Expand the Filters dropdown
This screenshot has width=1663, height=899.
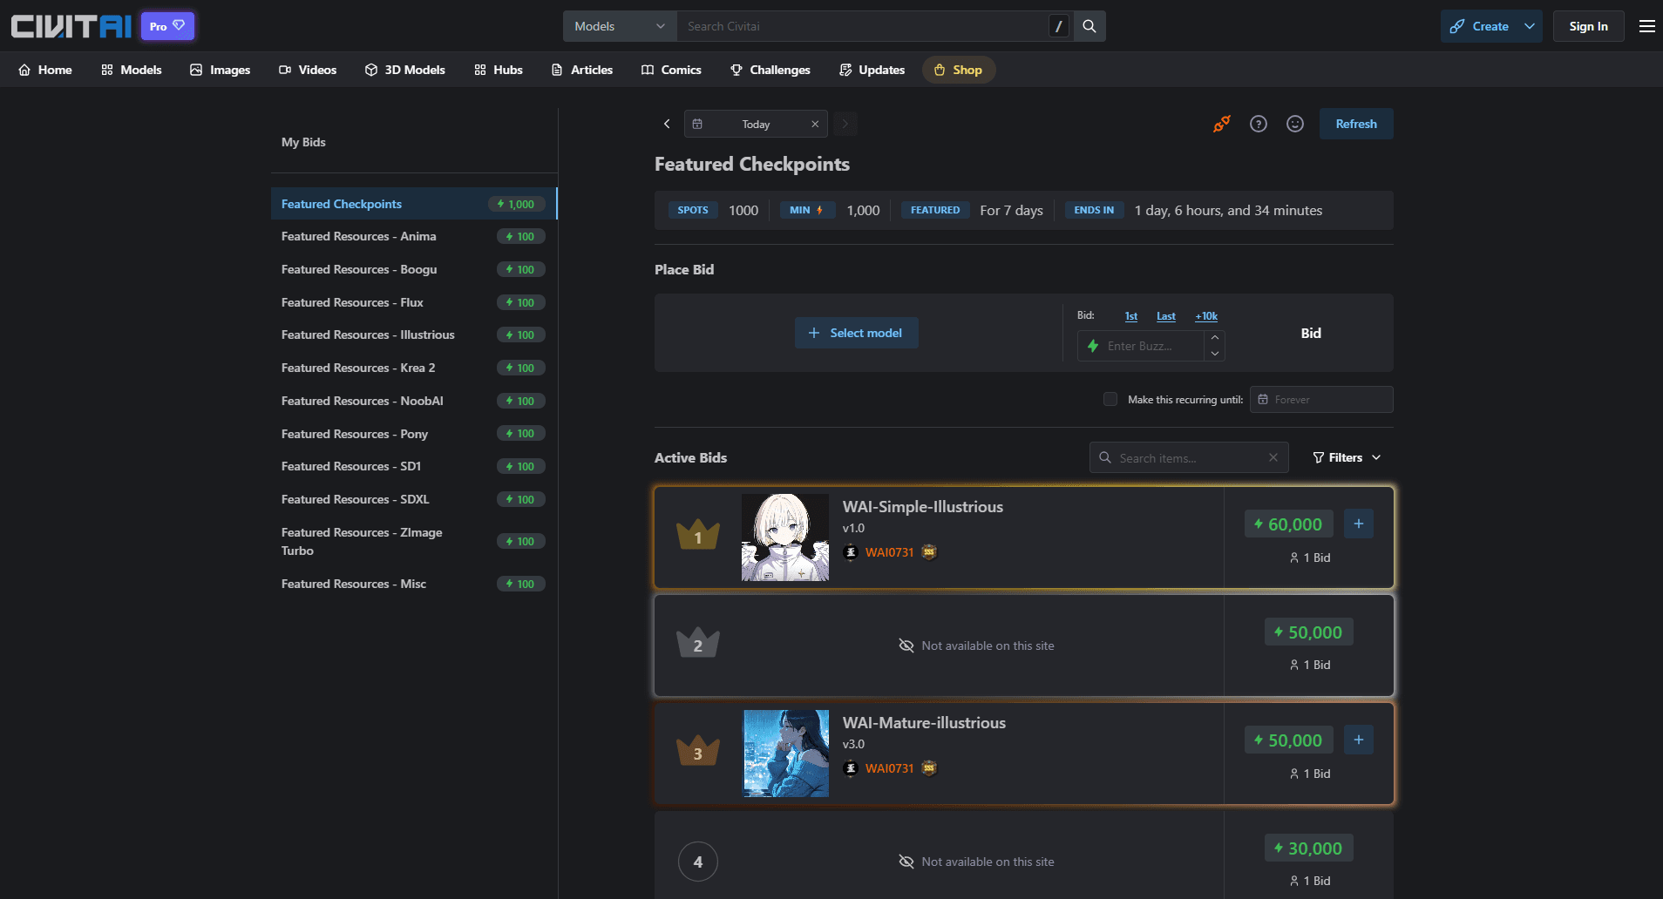(x=1347, y=457)
